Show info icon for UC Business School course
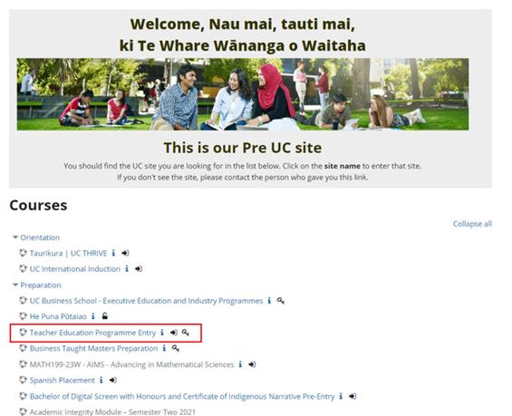This screenshot has width=512, height=416. (269, 300)
